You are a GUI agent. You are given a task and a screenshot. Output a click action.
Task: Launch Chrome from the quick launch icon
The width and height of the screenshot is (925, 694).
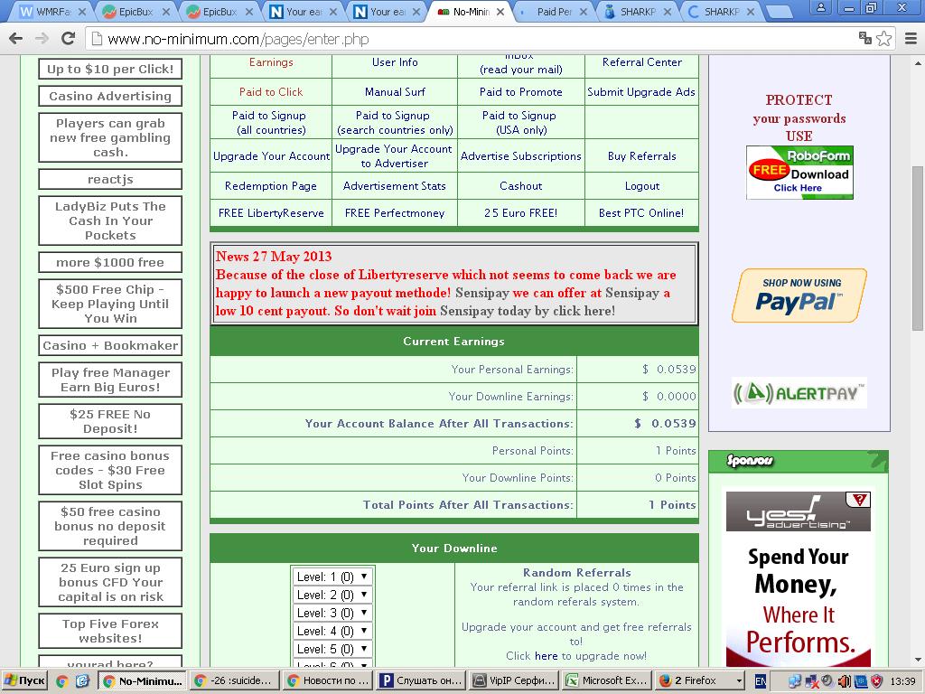pos(62,681)
